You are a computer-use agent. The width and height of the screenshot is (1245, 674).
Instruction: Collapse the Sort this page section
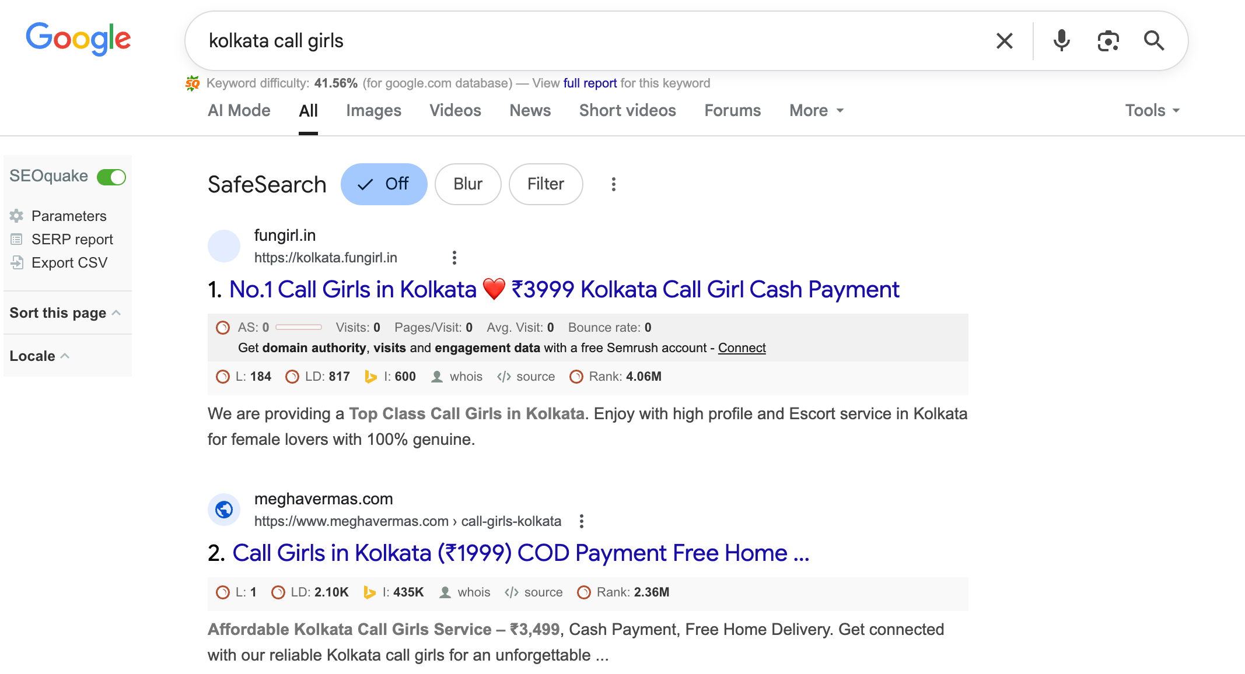(x=65, y=313)
